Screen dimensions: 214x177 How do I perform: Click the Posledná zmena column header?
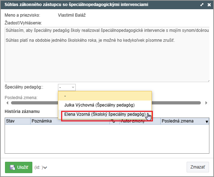pos(181,121)
